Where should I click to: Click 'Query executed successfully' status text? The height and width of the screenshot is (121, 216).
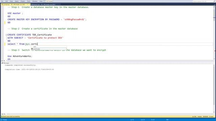[x=11, y=117]
